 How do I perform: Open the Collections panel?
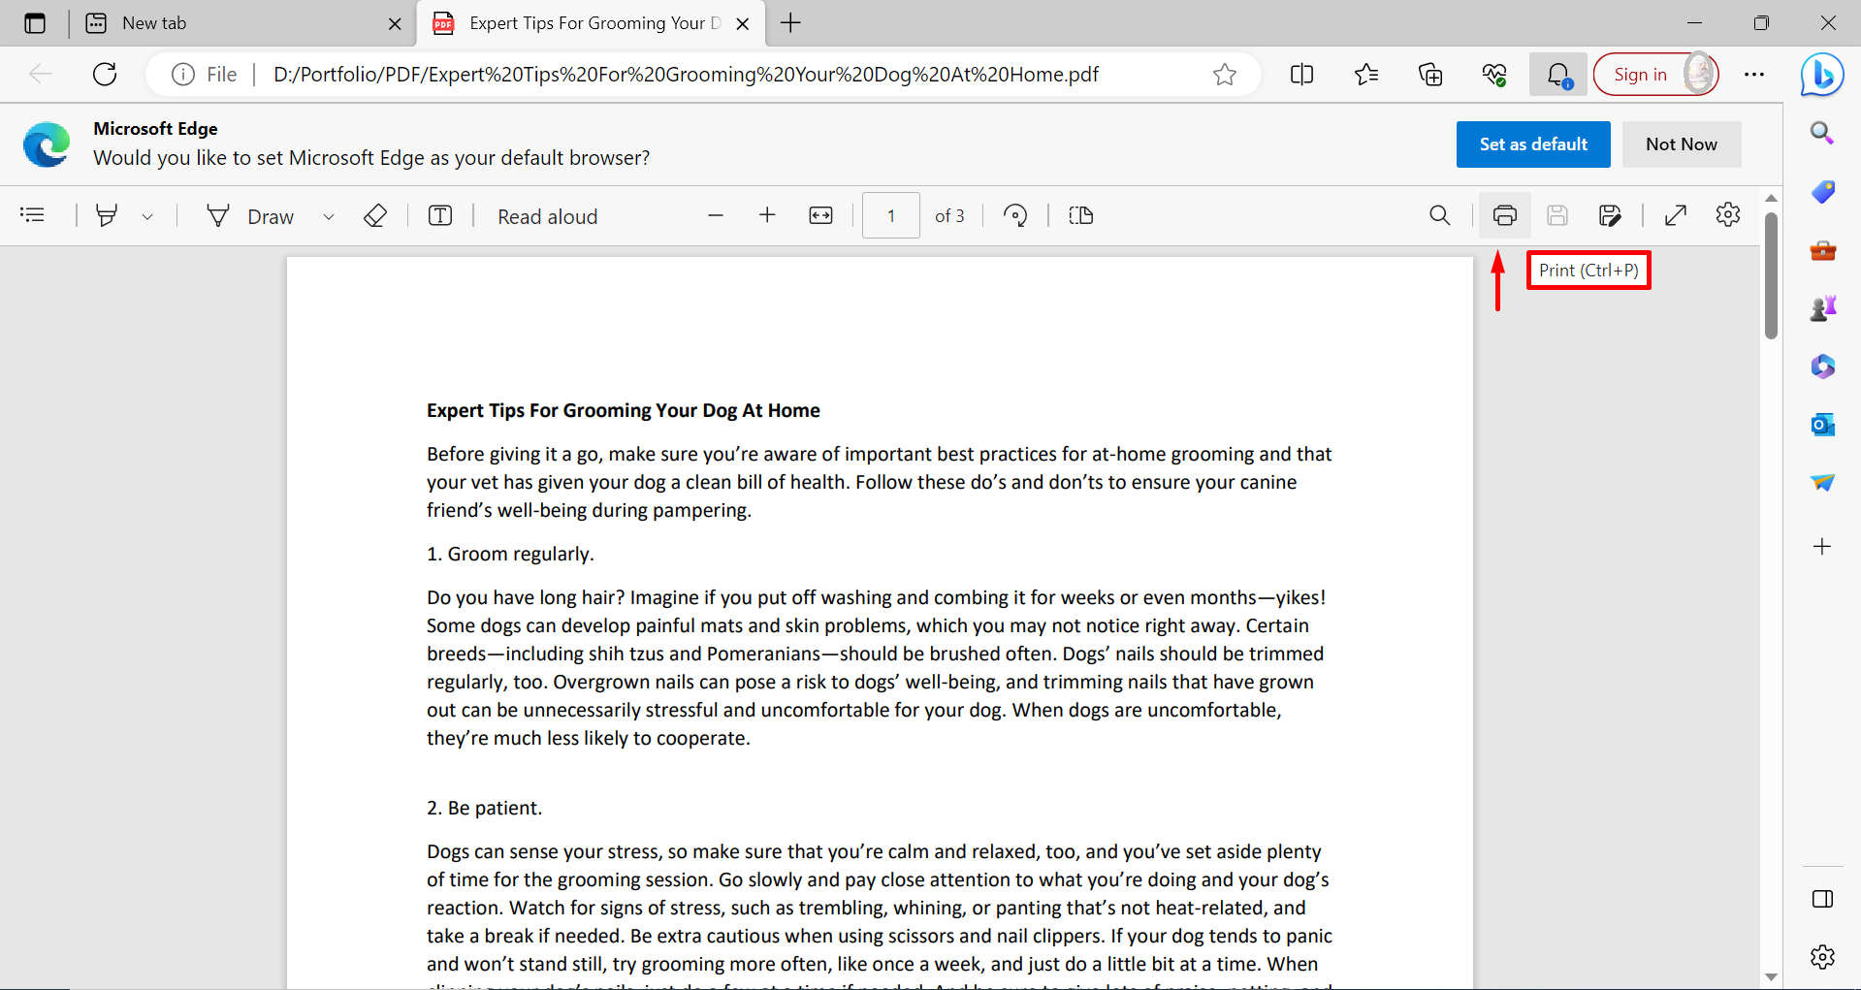point(1430,75)
